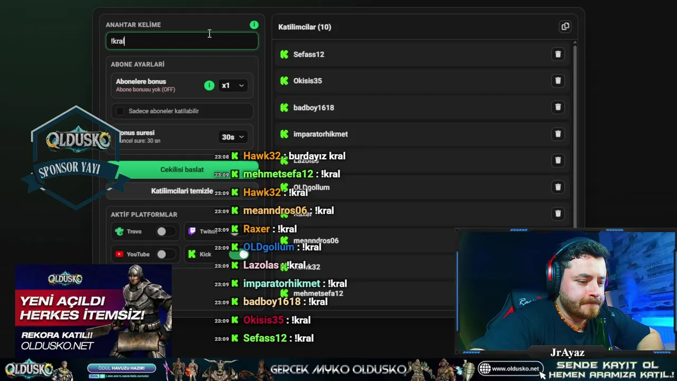The height and width of the screenshot is (381, 677).
Task: Click the Kick logo in active platforms
Action: point(192,255)
